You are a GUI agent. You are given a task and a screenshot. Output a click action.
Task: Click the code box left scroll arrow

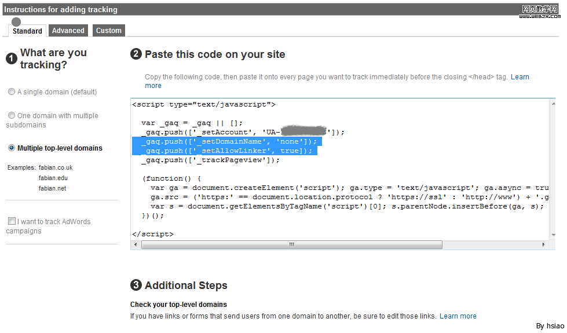click(x=136, y=245)
